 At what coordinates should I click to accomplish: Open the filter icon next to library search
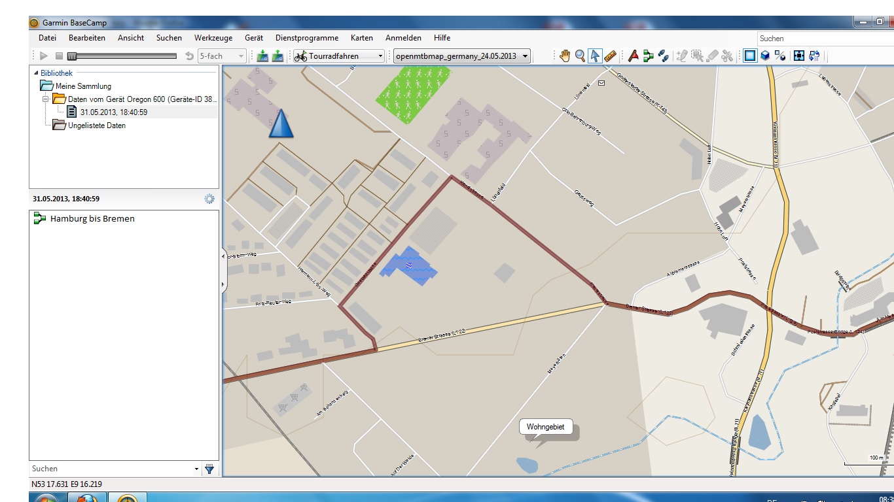click(x=209, y=469)
